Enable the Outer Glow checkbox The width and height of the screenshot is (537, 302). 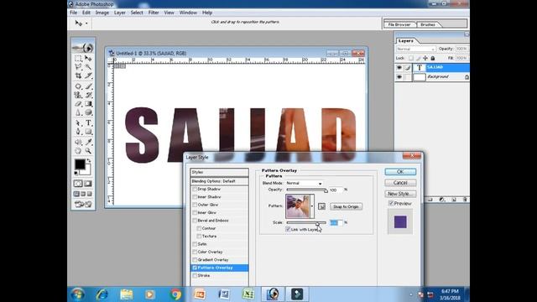195,205
